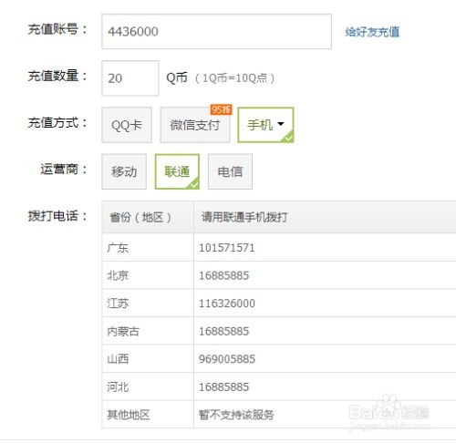Click the 内蒙古 row label

123,331
